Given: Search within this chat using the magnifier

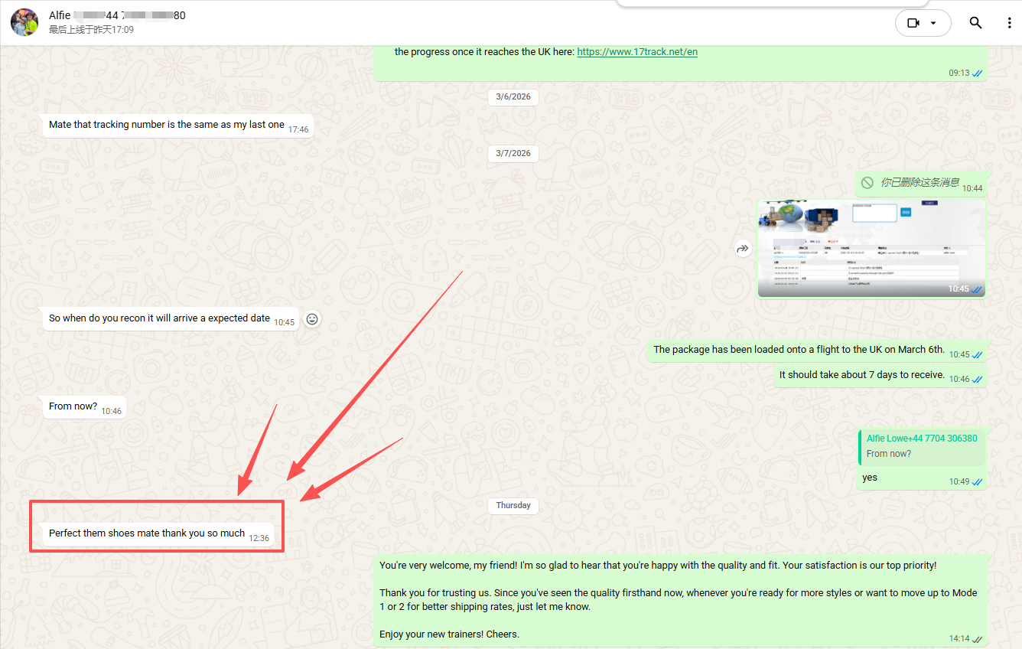Looking at the screenshot, I should (975, 23).
